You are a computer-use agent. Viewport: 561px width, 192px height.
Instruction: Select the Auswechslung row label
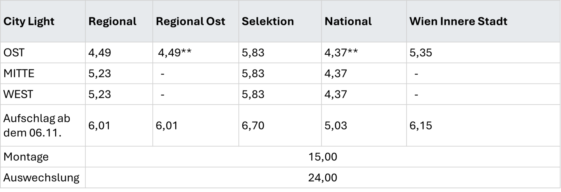(x=41, y=178)
